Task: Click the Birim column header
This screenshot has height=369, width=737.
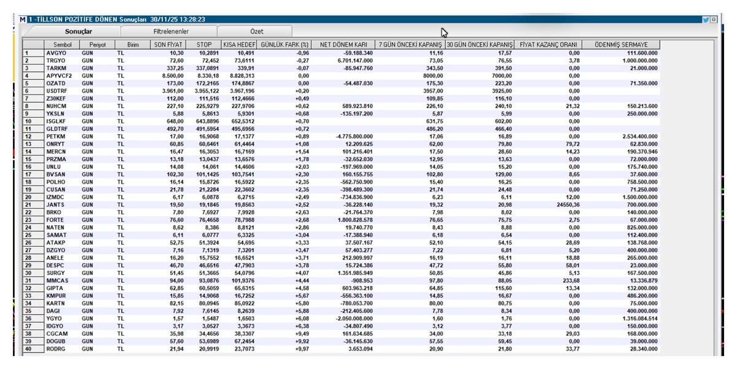Action: click(133, 45)
